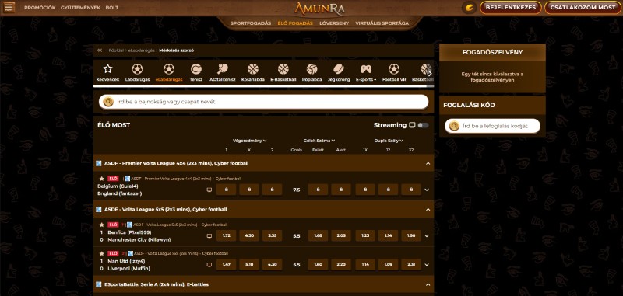The image size is (623, 296).
Task: Choose the Jégkorong puck icon
Action: coord(339,69)
